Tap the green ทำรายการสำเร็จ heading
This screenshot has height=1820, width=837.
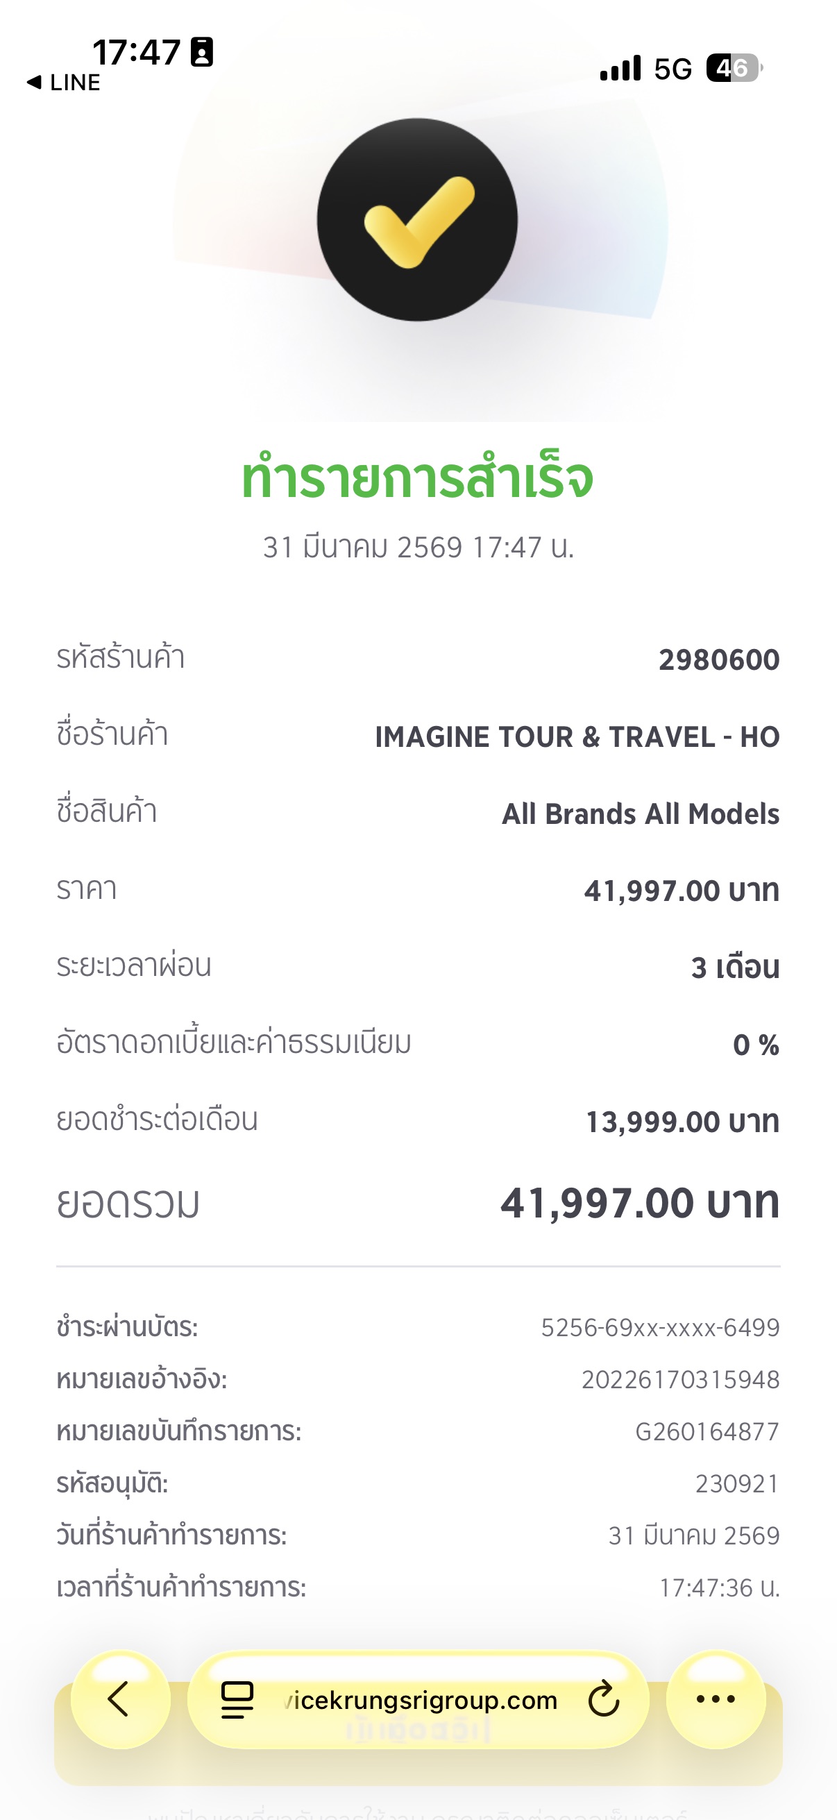coord(417,478)
